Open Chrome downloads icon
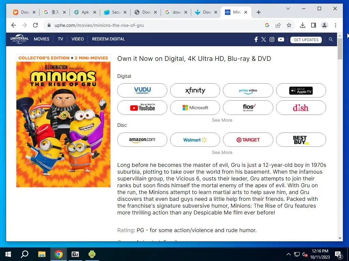Viewport: 349px width, 261px height. 303,25
